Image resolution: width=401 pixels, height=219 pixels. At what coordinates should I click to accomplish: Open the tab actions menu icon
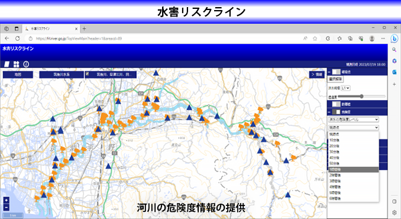17,28
